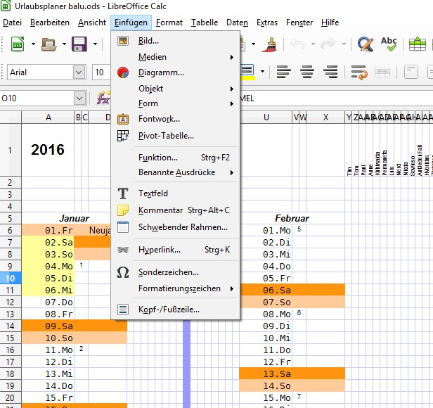The image size is (433, 408).
Task: Click the Center horizontally icon
Action: (x=307, y=72)
